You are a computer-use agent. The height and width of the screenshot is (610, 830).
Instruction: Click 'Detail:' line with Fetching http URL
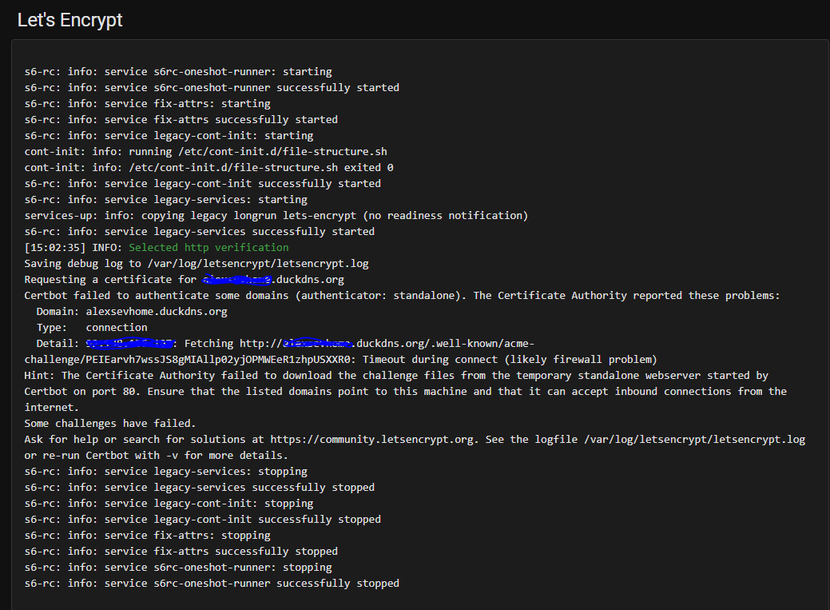pyautogui.click(x=285, y=344)
